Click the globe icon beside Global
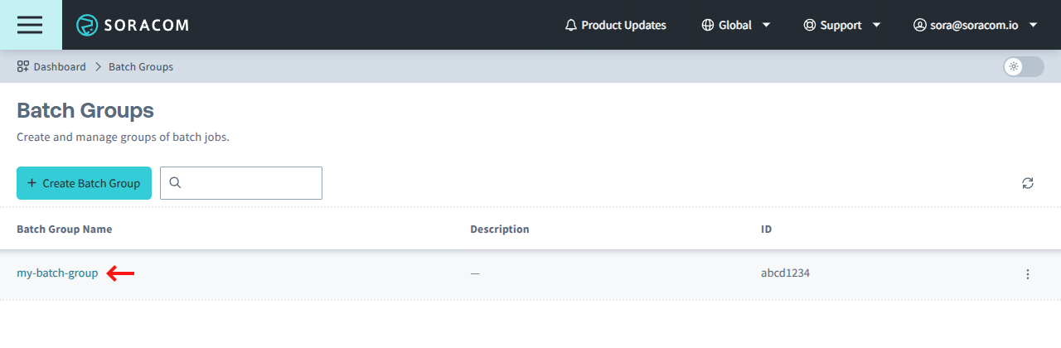This screenshot has width=1061, height=348. pos(708,25)
